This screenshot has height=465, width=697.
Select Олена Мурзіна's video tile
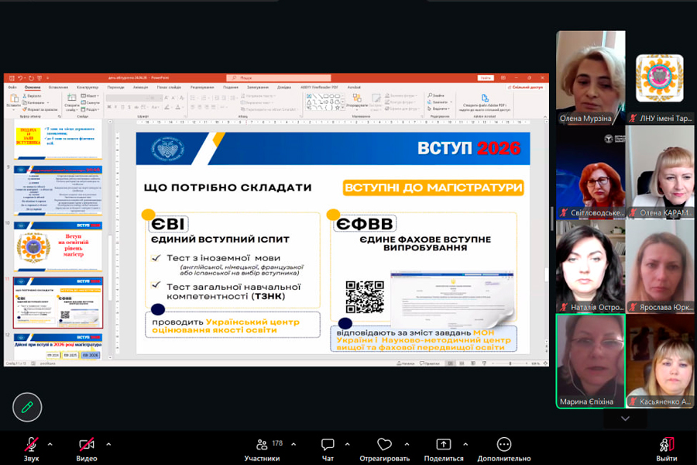tap(591, 77)
